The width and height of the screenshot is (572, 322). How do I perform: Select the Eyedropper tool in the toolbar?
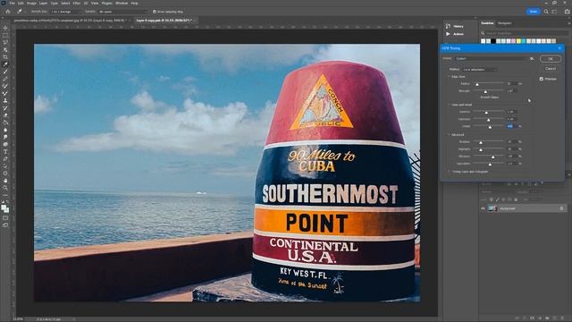click(5, 64)
